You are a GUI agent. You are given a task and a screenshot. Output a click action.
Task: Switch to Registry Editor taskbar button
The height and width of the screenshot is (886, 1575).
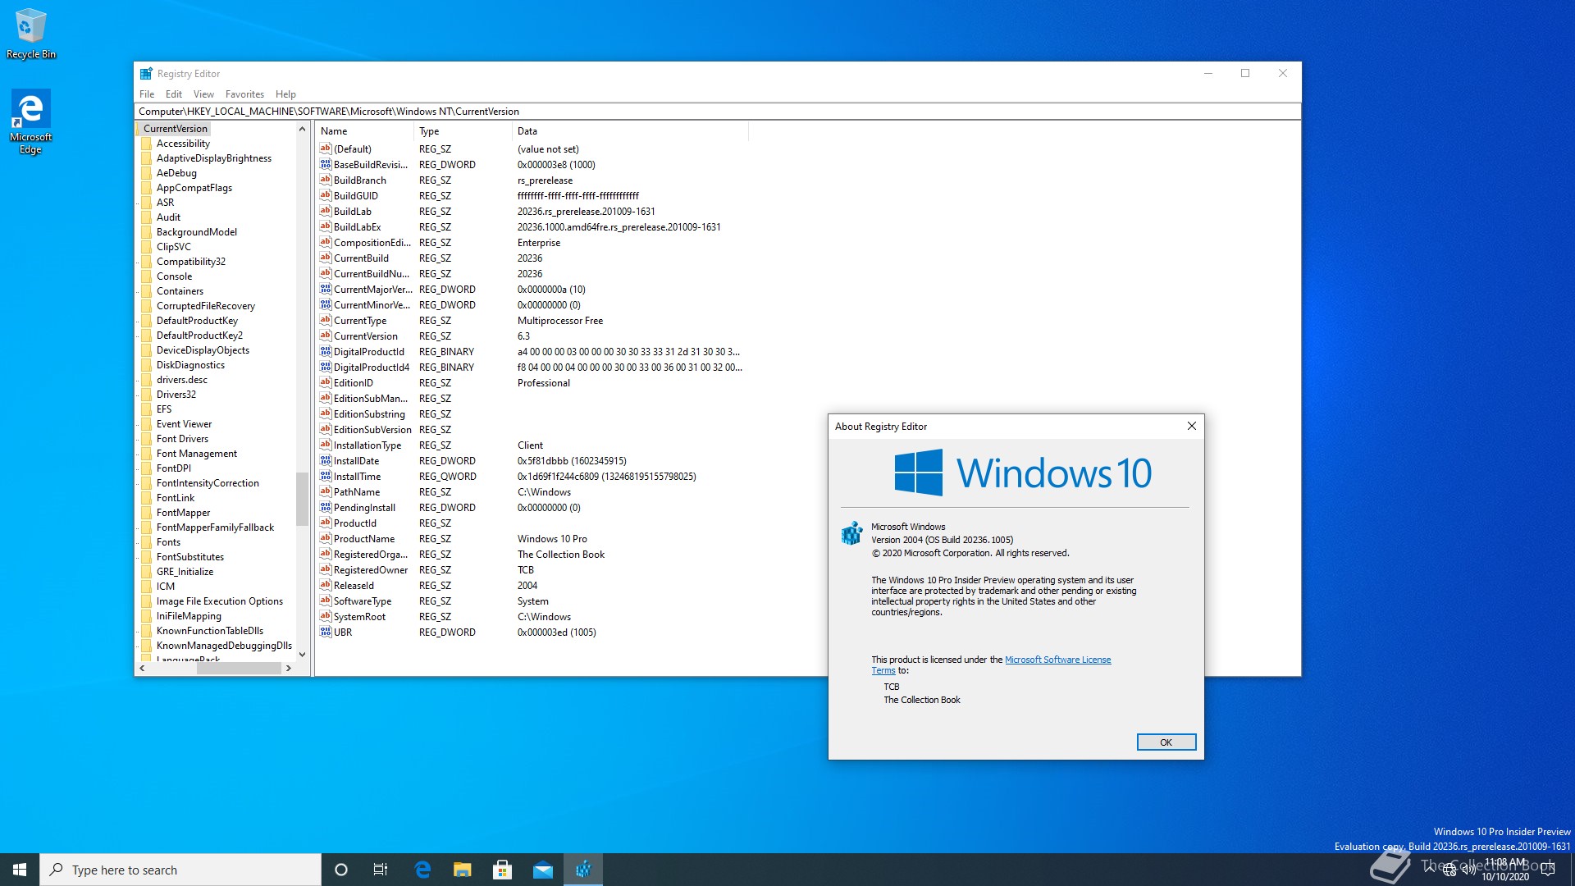click(x=583, y=870)
